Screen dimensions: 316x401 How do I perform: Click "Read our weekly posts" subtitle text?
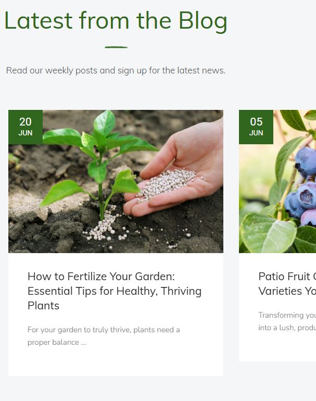[116, 70]
